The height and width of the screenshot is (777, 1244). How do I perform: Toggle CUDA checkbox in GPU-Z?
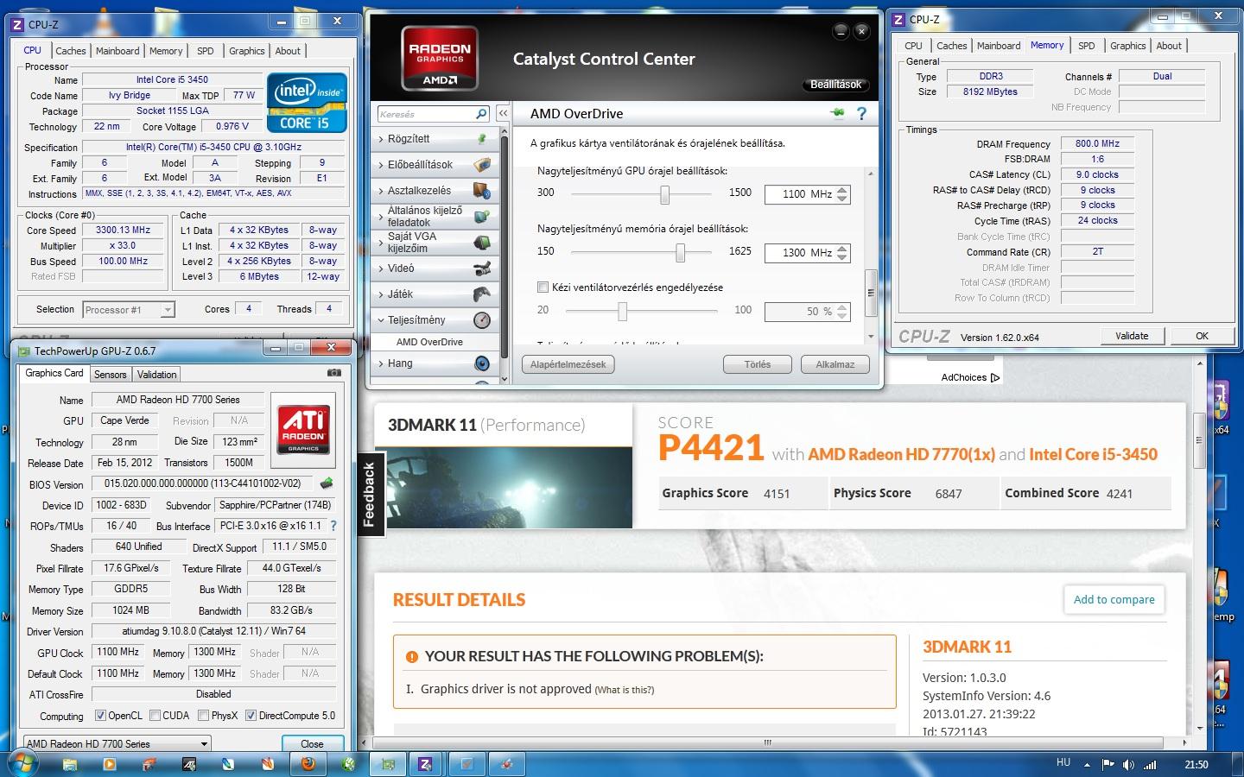[155, 716]
